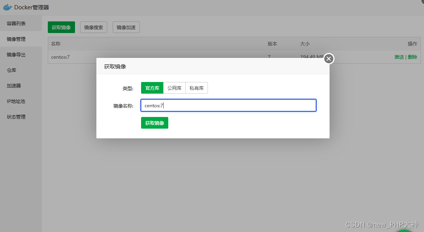The height and width of the screenshot is (232, 424).
Task: Select the 公网库 type option
Action: 174,88
